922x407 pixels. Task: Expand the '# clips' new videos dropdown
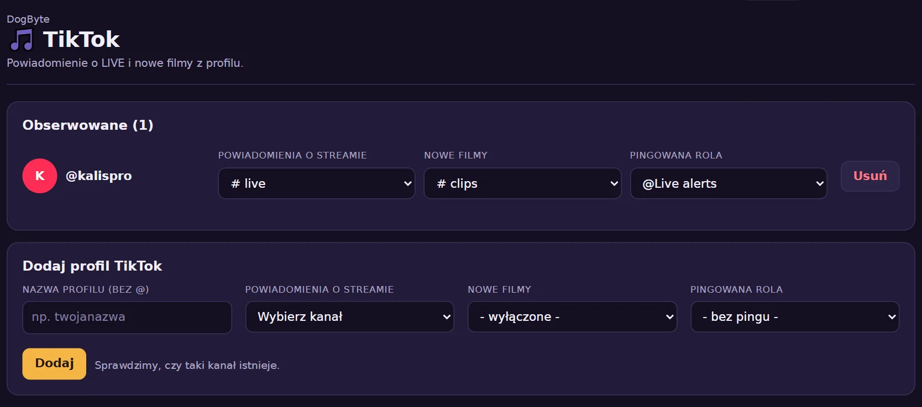pyautogui.click(x=522, y=183)
